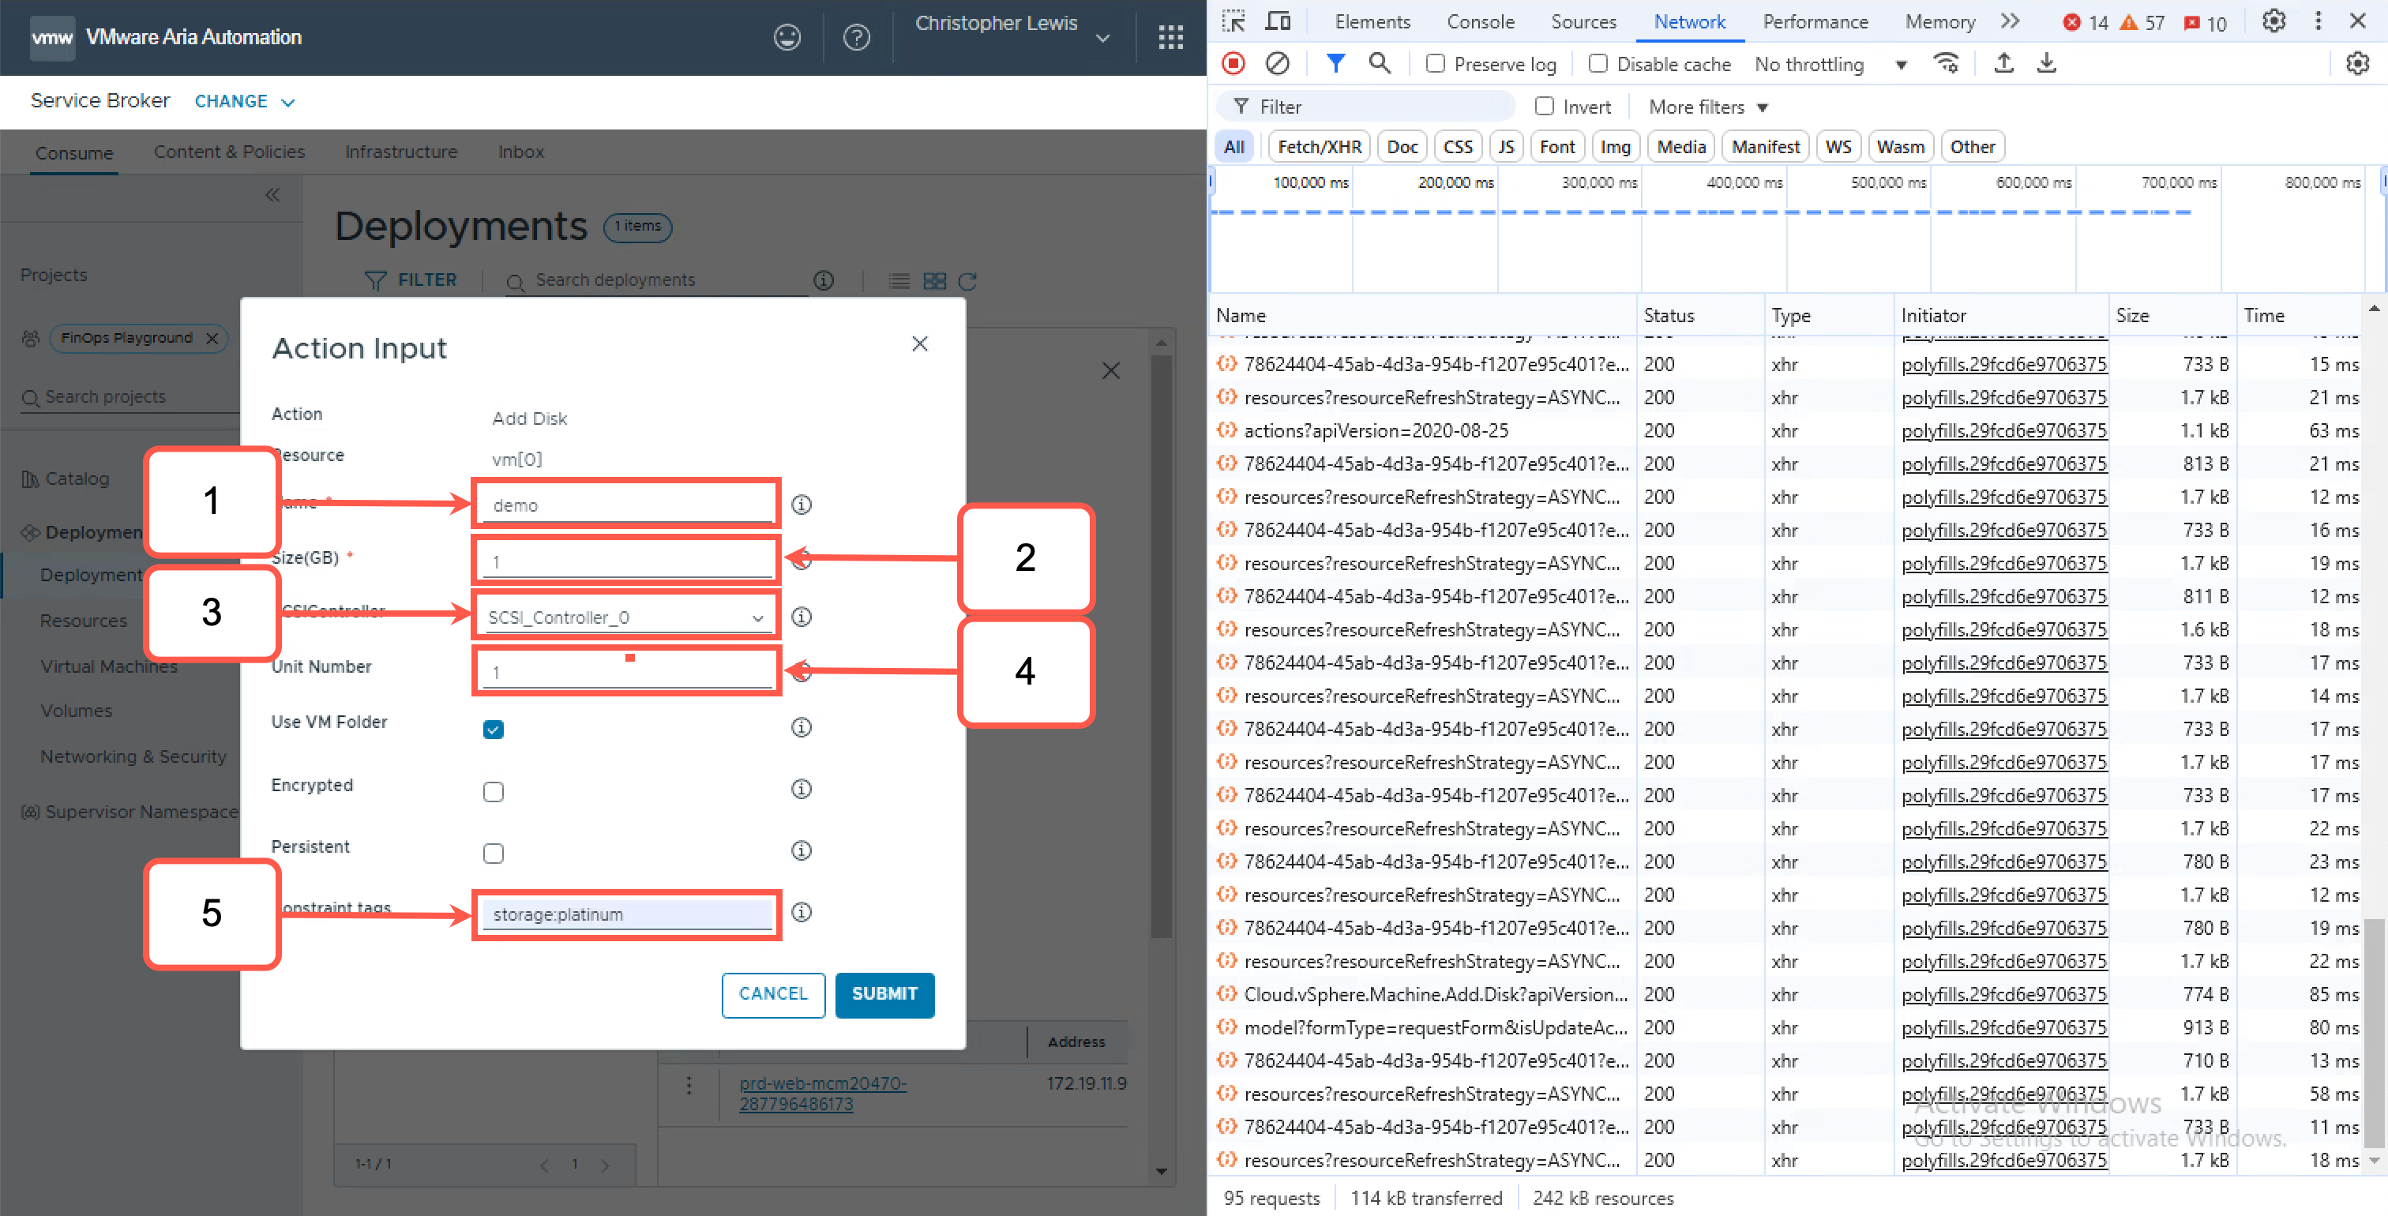Enable the Preserve log checkbox
The image size is (2388, 1216).
pyautogui.click(x=1435, y=64)
